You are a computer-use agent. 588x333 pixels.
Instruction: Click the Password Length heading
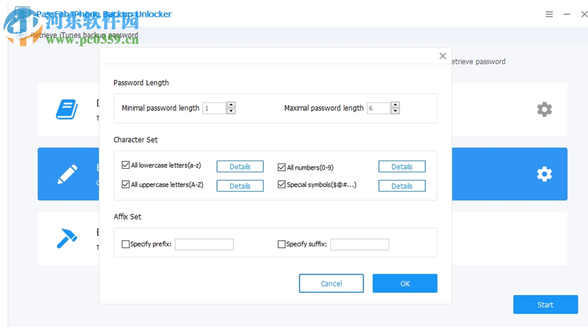[x=141, y=83]
